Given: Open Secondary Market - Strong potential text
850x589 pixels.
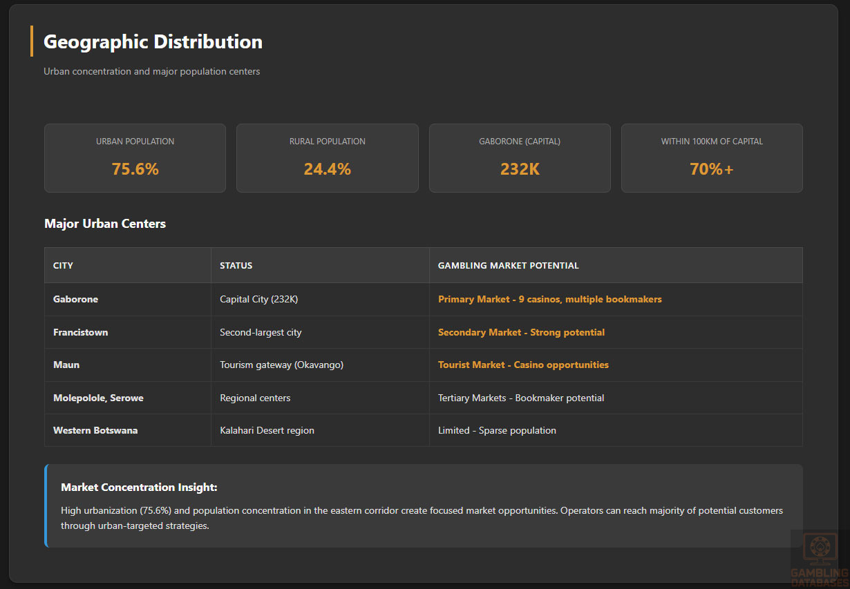Looking at the screenshot, I should click(x=521, y=332).
